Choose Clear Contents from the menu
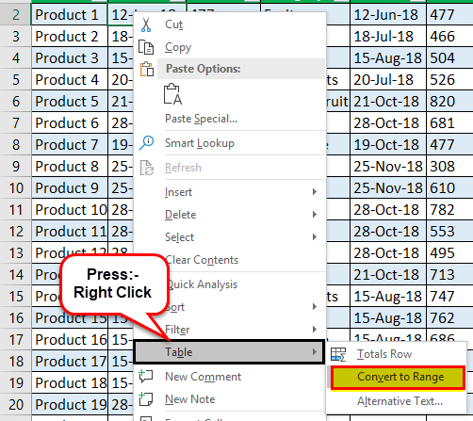Screen dimensions: 473x421 click(202, 260)
